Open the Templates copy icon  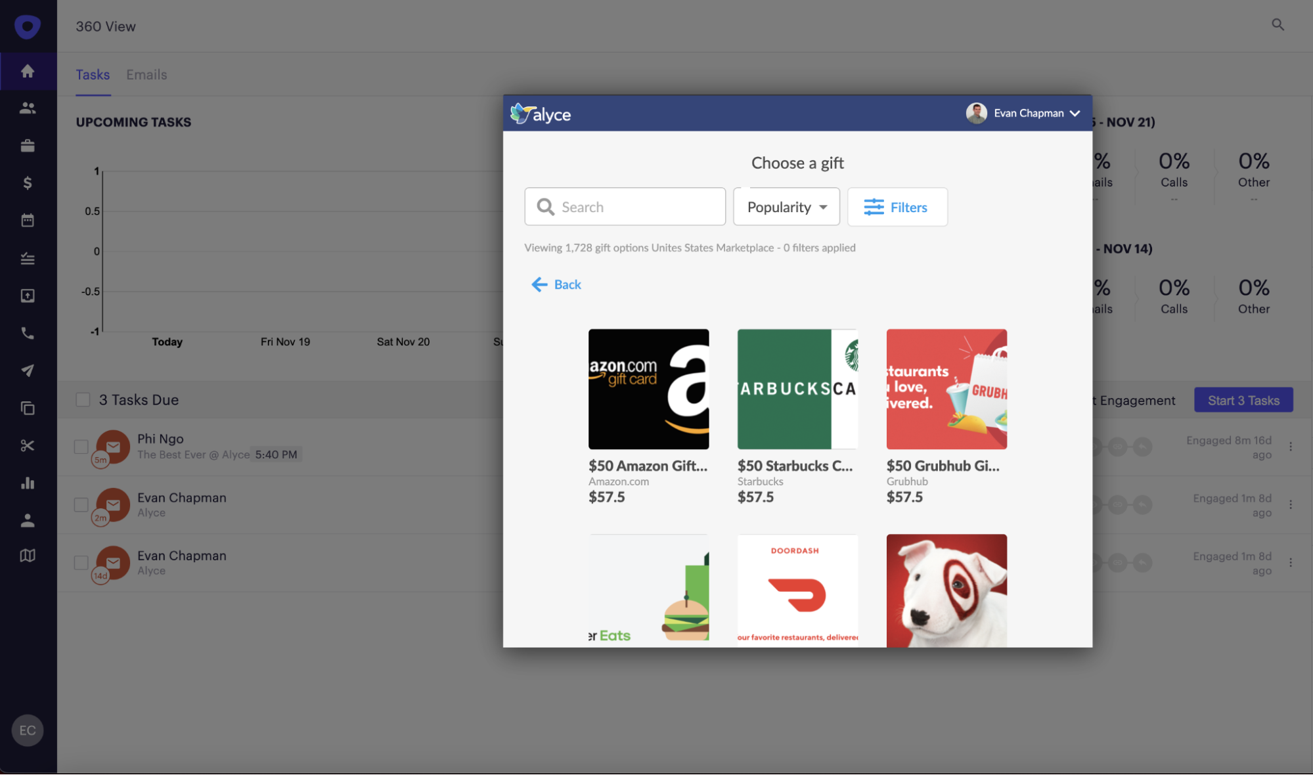click(x=28, y=408)
